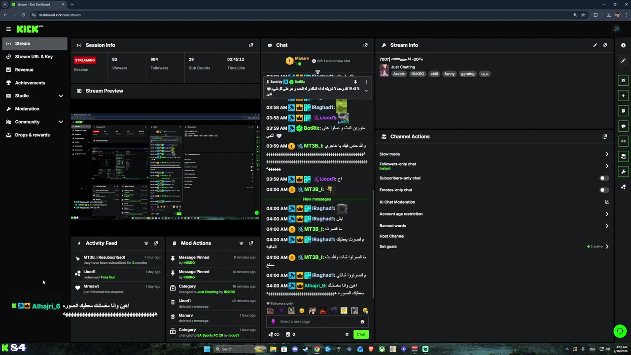The height and width of the screenshot is (355, 631).
Task: Open the Revenue page
Action: [x=34, y=70]
